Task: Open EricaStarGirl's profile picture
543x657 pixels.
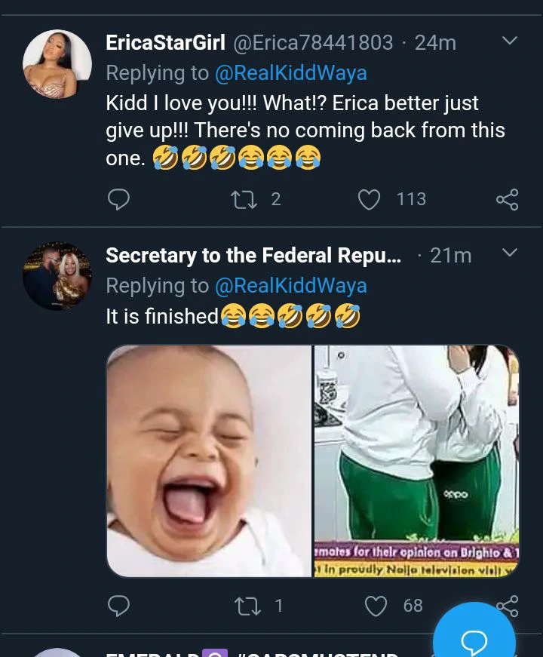Action: pyautogui.click(x=57, y=64)
